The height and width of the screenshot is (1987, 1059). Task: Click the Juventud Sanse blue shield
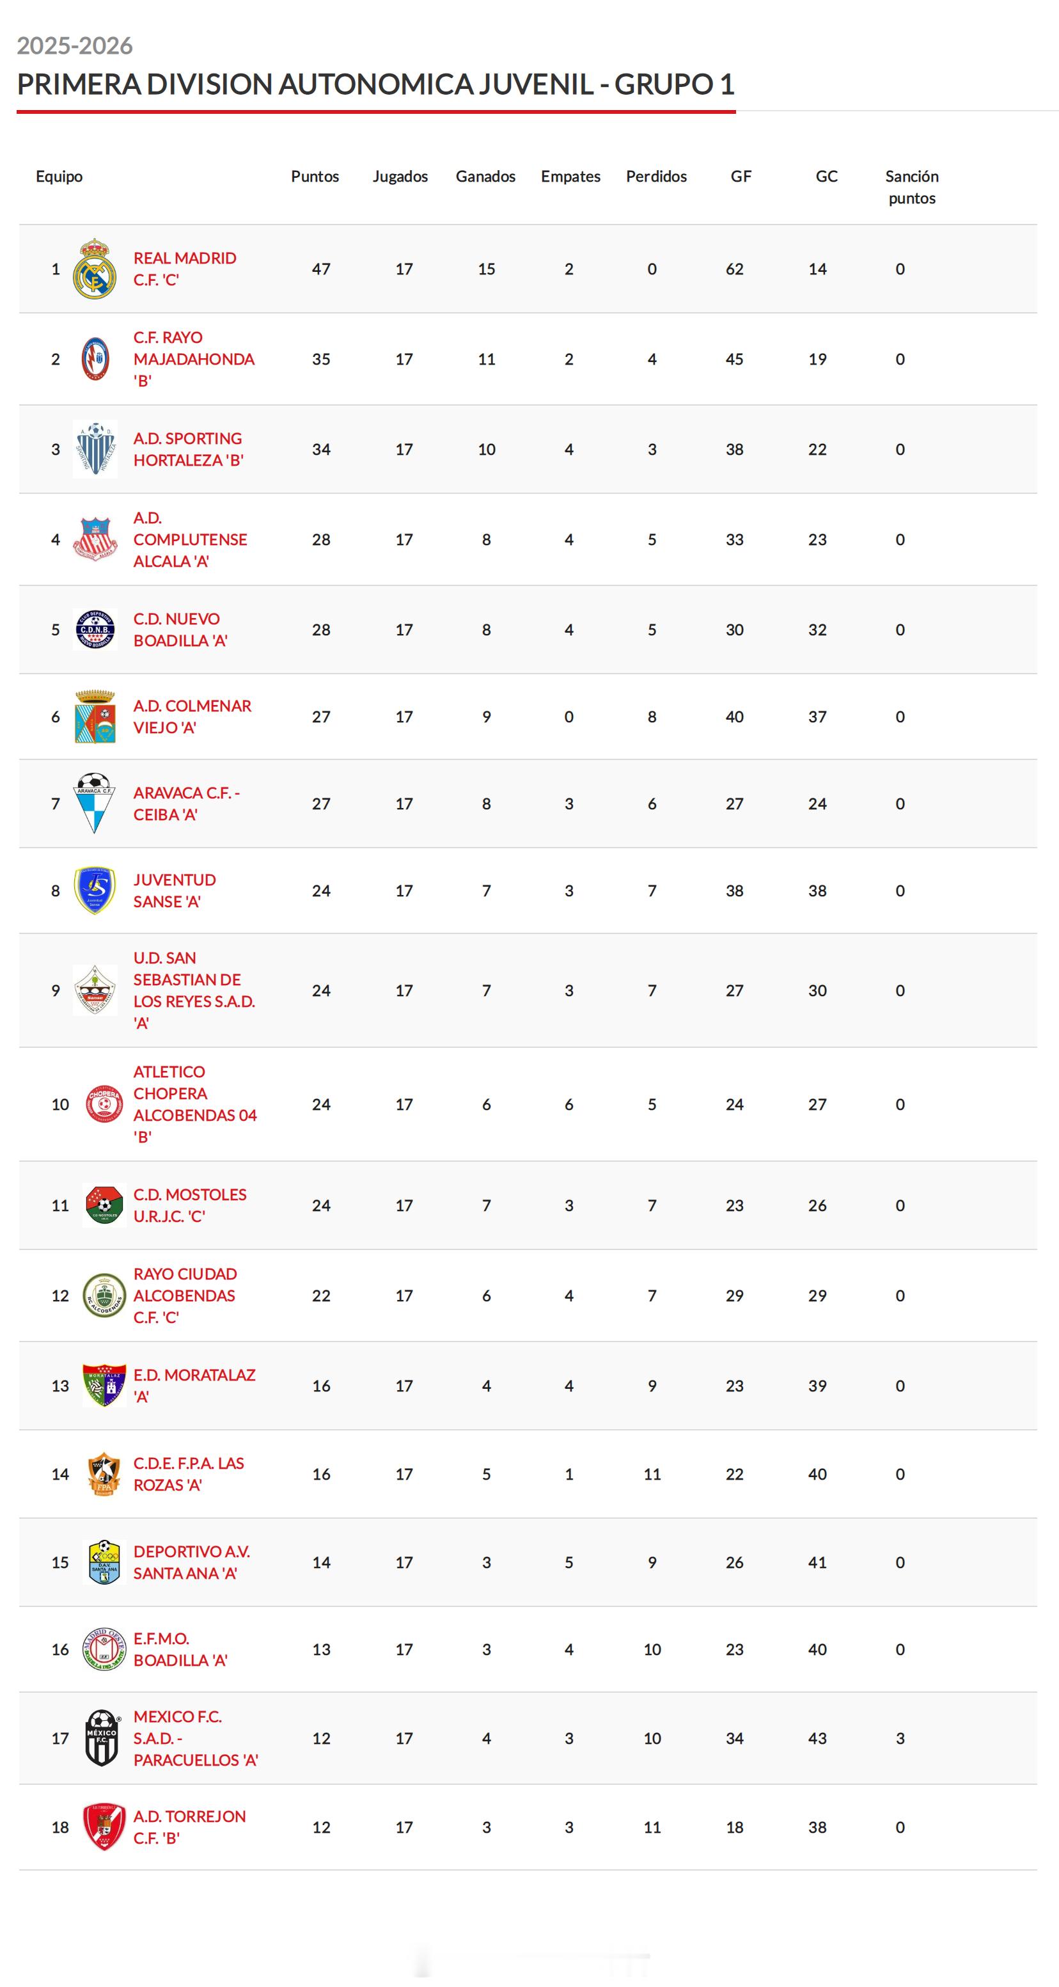[95, 891]
